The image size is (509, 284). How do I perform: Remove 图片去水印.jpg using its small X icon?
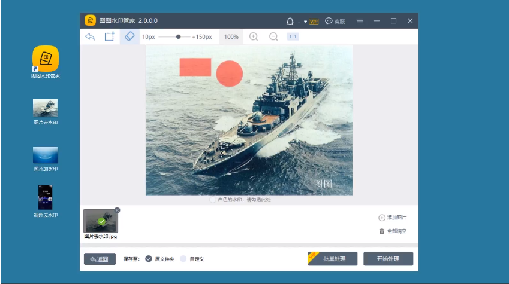[x=117, y=210]
